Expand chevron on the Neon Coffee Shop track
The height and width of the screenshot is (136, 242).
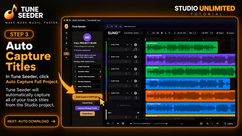click(x=139, y=81)
